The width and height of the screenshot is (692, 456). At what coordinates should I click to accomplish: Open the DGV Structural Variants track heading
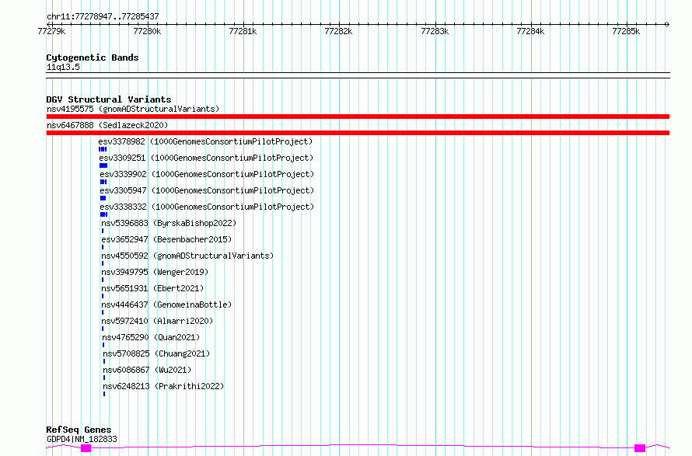[x=109, y=99]
